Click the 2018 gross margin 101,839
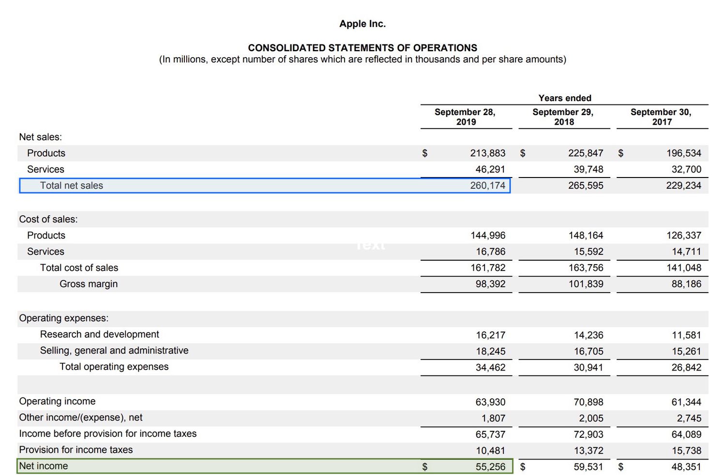Image resolution: width=726 pixels, height=475 pixels. [x=586, y=284]
